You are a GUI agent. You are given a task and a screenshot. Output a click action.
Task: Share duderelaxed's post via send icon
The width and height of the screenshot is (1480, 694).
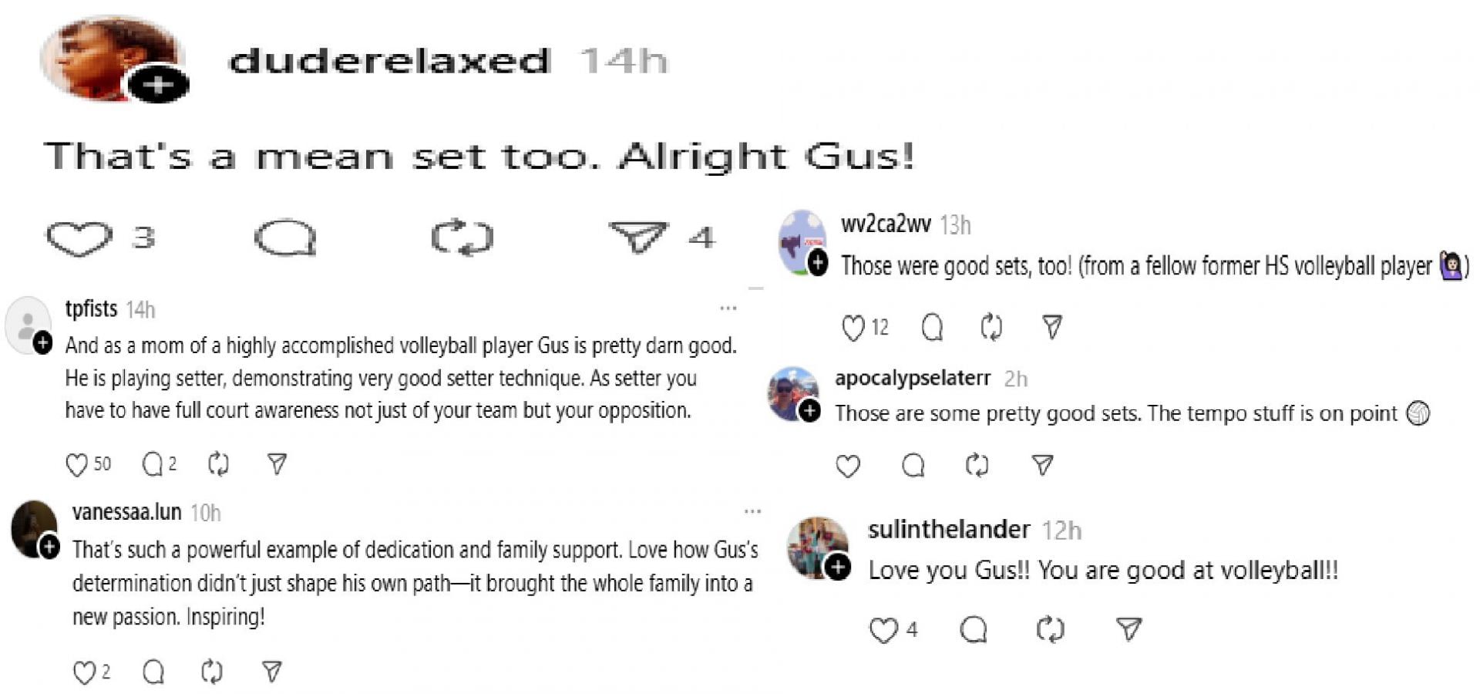(637, 237)
